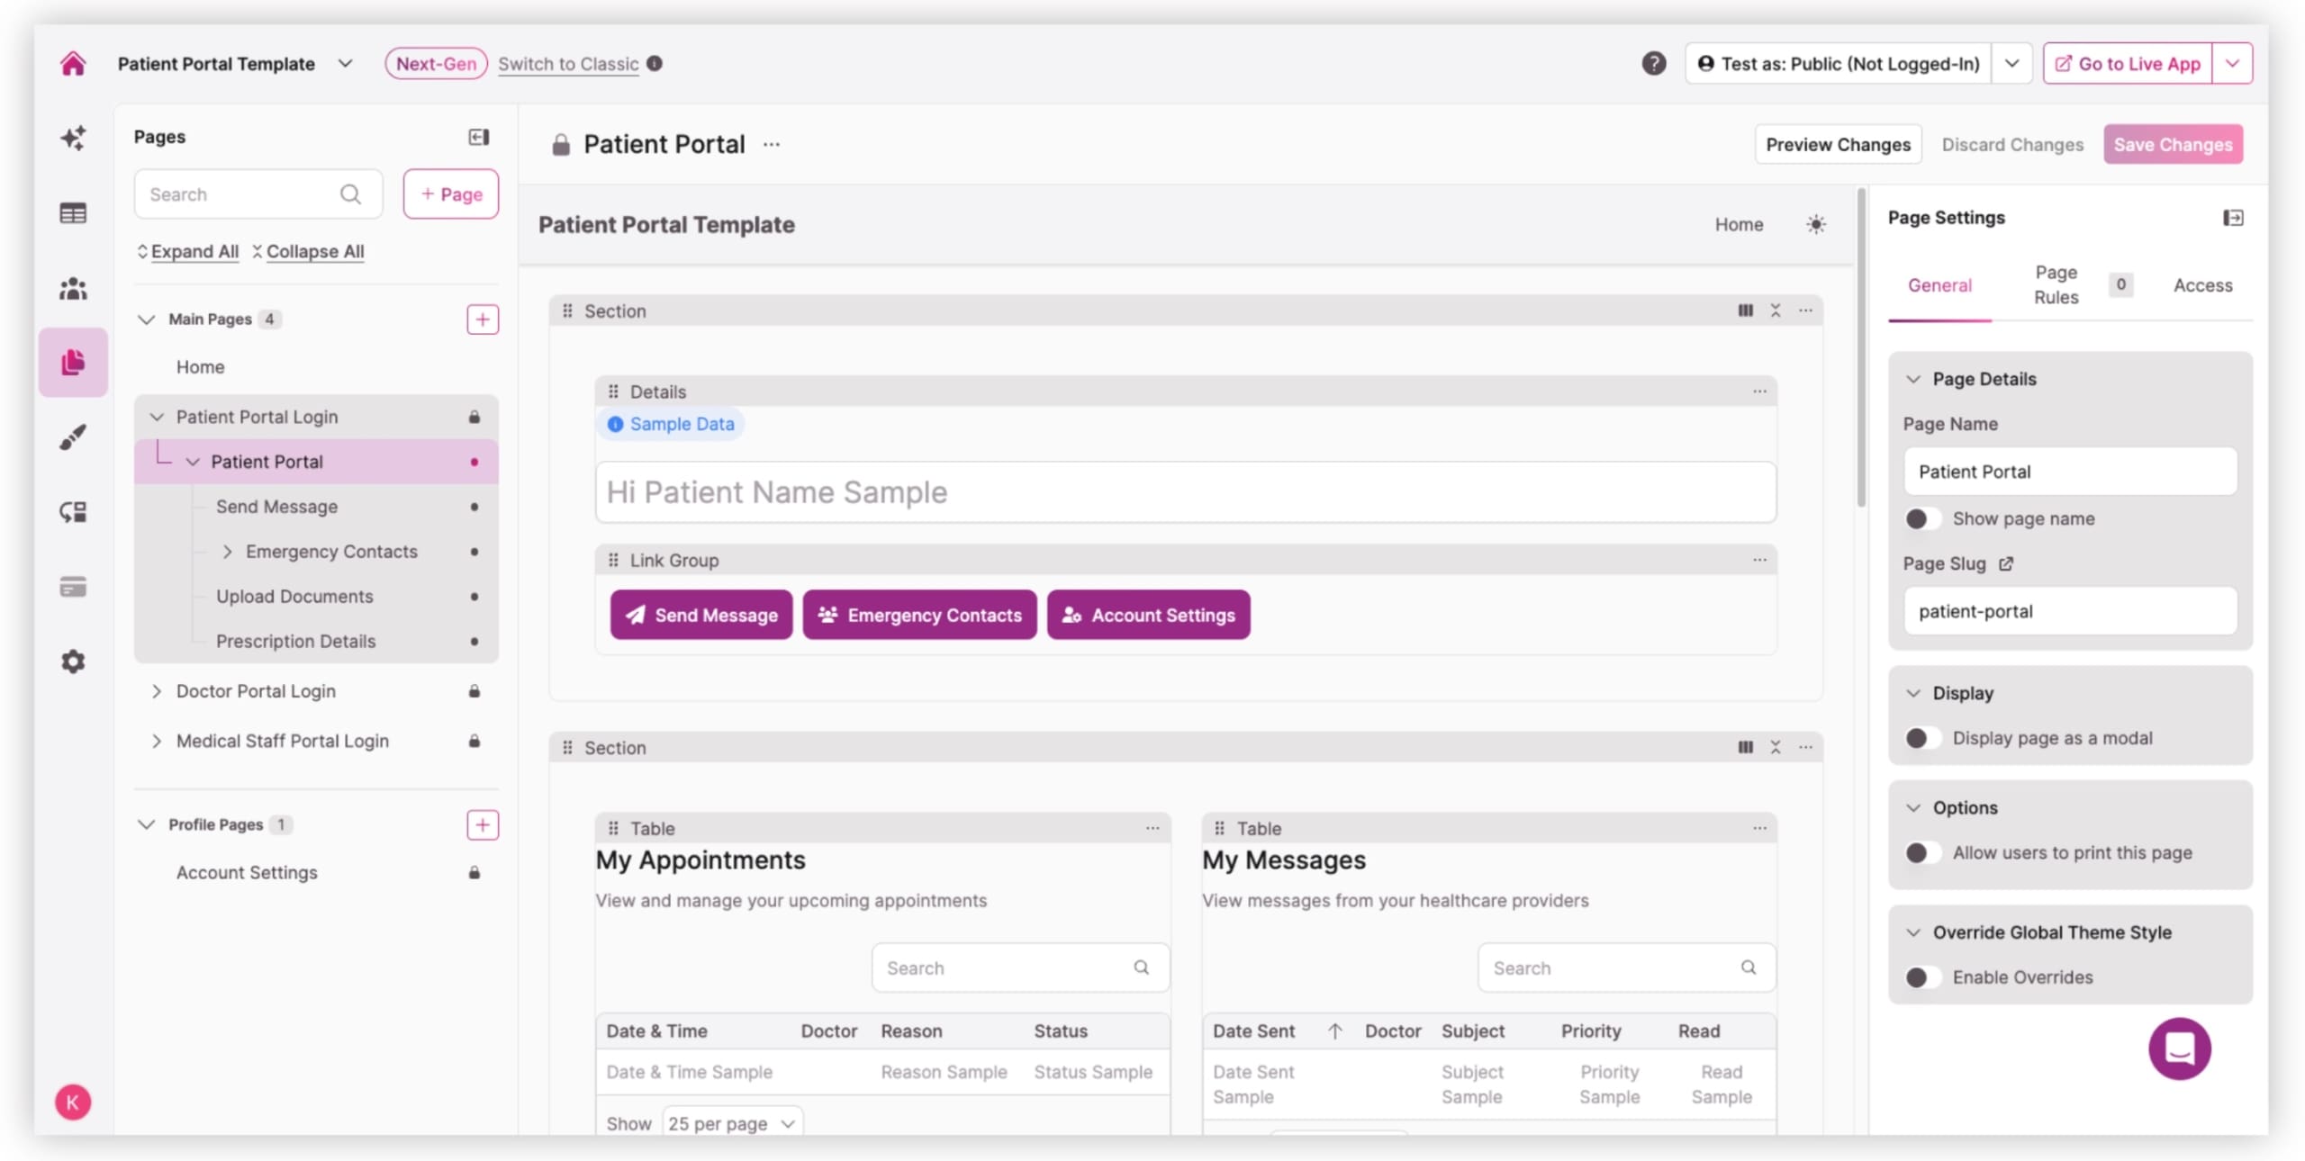Screen dimensions: 2305x1161
Task: Click the Switch to Classic link
Action: (568, 64)
